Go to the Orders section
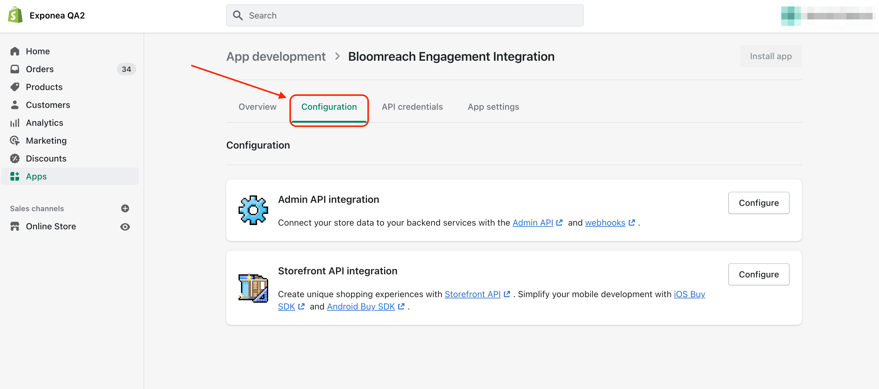Screen dimensions: 879x389 (x=39, y=69)
